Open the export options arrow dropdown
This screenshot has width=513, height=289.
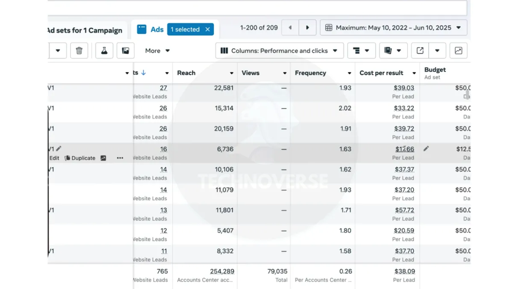pos(437,51)
